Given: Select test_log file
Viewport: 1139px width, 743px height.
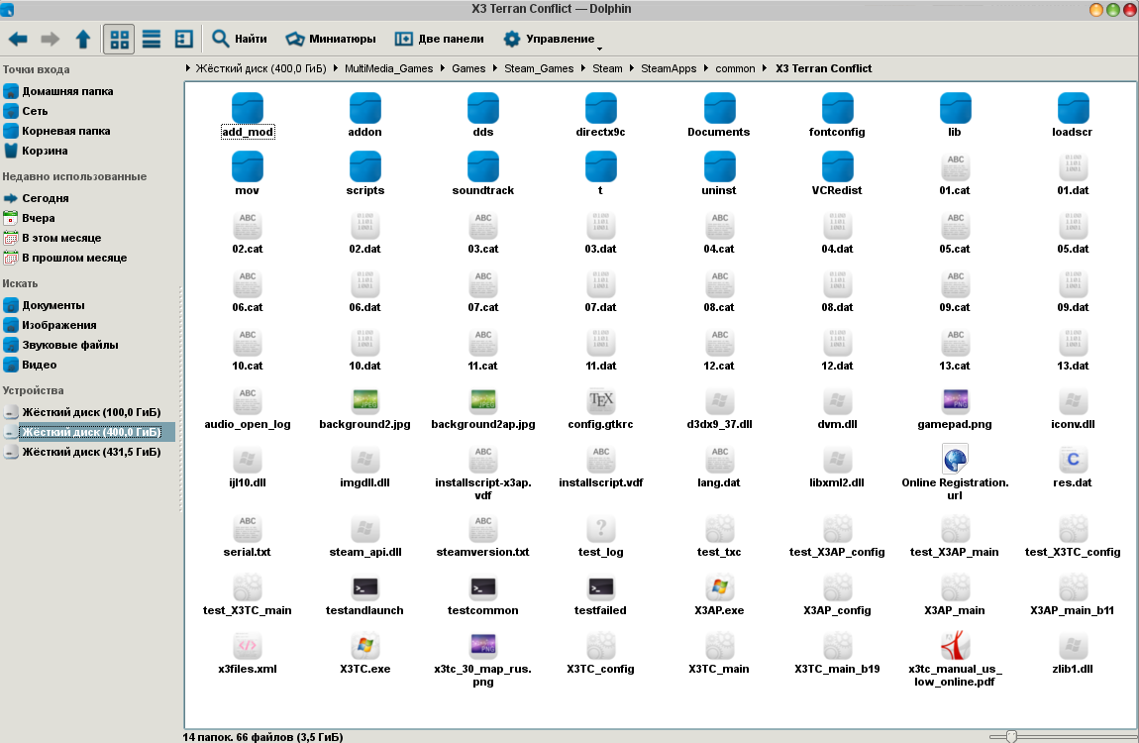Looking at the screenshot, I should 601,536.
